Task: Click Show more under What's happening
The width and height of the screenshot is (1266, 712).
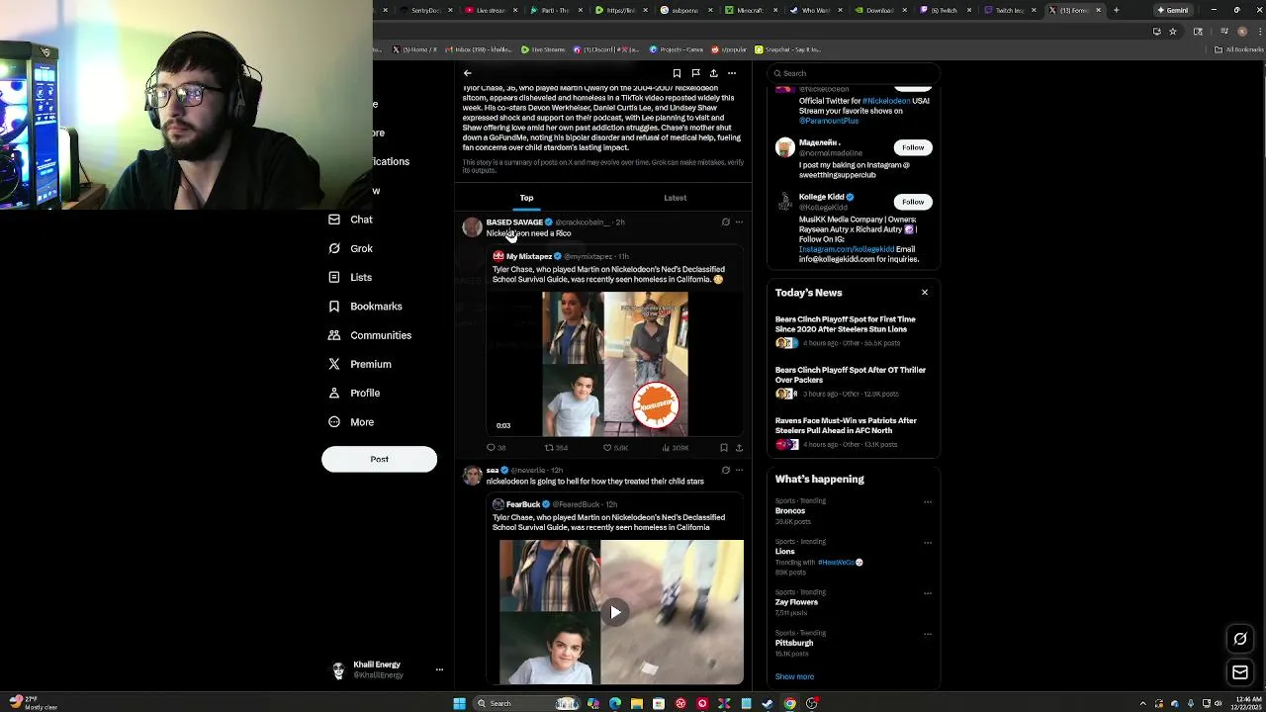Action: click(x=794, y=677)
